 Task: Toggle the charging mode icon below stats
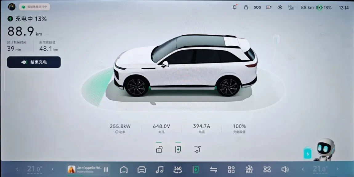(178, 149)
